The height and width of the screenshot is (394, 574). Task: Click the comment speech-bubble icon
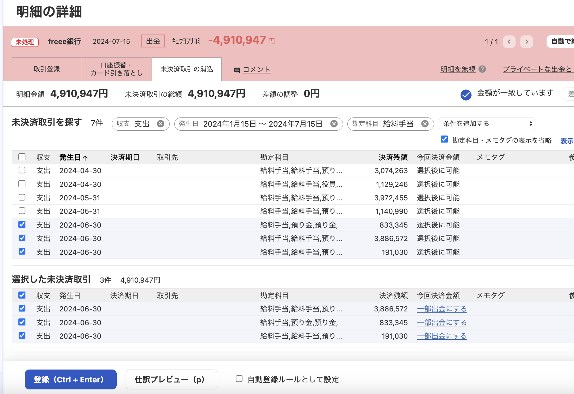(237, 70)
